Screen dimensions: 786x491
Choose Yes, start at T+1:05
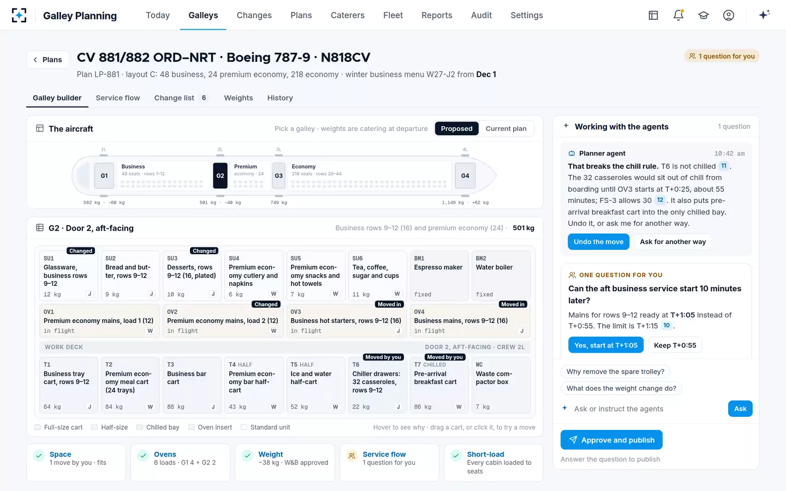pos(606,345)
